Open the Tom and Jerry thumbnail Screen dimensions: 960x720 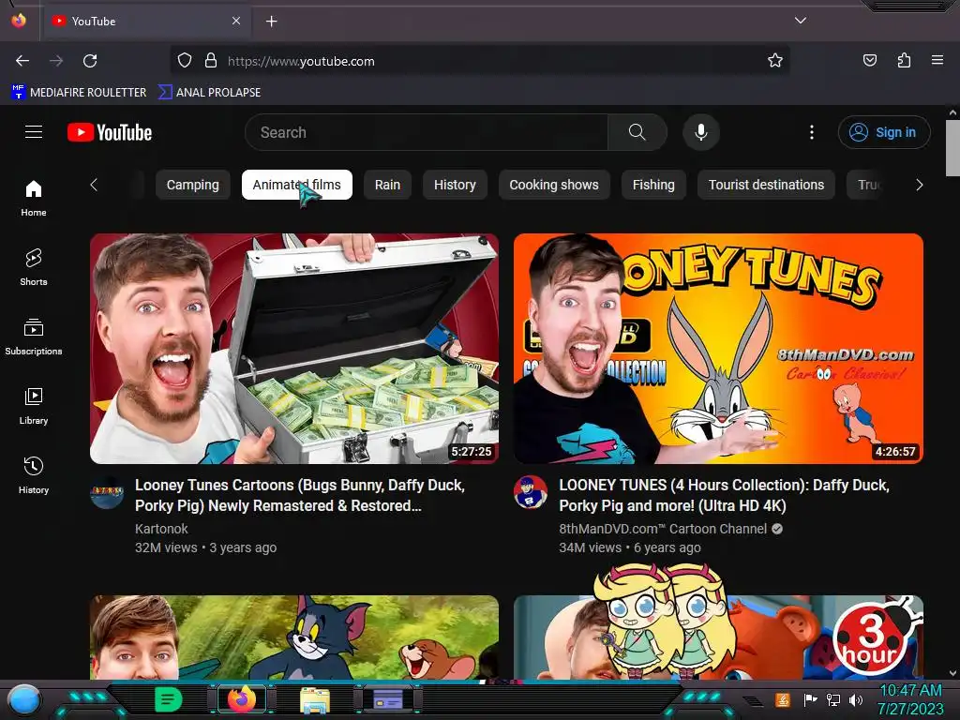click(294, 637)
